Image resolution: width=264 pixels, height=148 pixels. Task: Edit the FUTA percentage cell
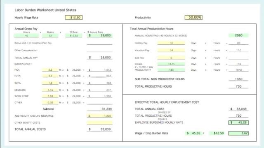pyautogui.click(x=50, y=76)
